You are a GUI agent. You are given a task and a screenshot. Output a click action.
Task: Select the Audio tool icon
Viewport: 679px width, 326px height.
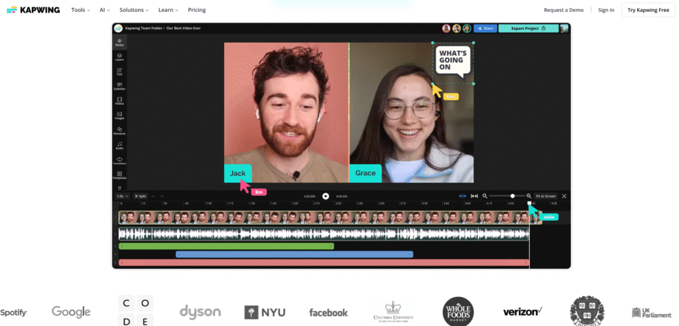click(119, 145)
